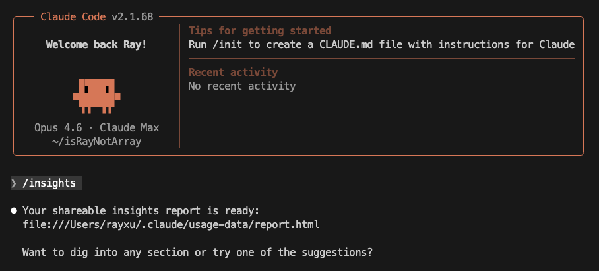The width and height of the screenshot is (599, 271).
Task: Open the report.html file link
Action: (171, 225)
